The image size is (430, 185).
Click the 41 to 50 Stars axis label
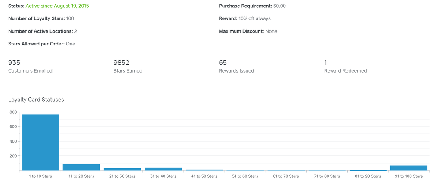[x=204, y=176]
